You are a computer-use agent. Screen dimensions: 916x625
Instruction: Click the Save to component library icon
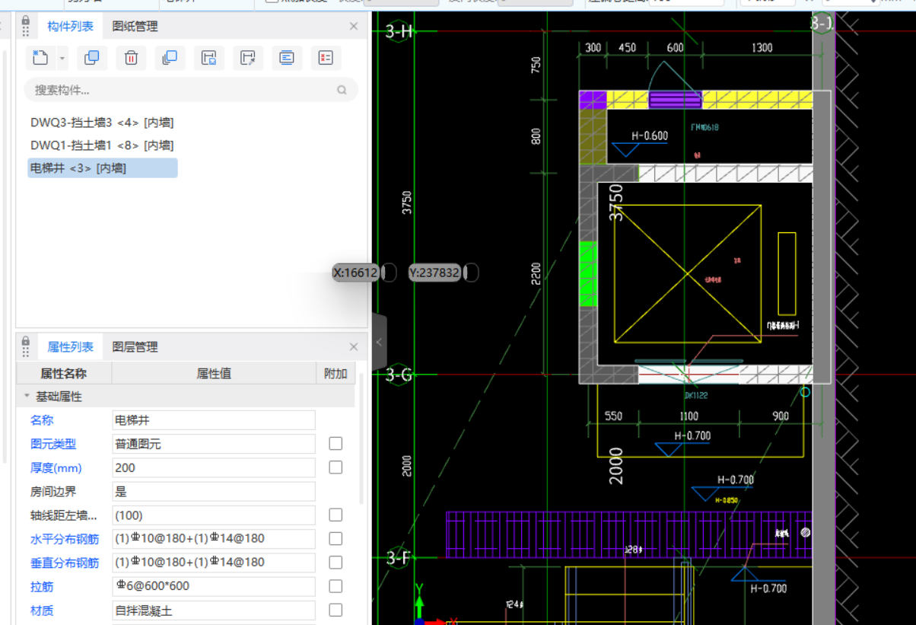[209, 58]
